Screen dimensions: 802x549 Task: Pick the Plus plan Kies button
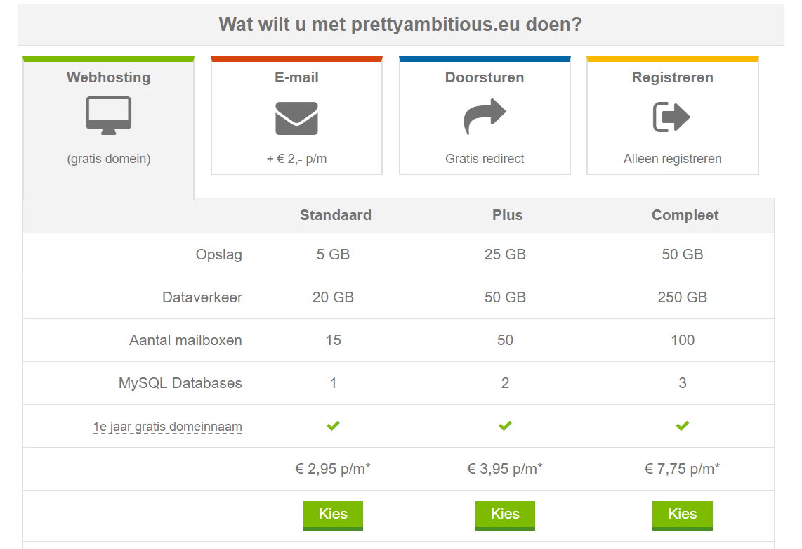pyautogui.click(x=506, y=515)
